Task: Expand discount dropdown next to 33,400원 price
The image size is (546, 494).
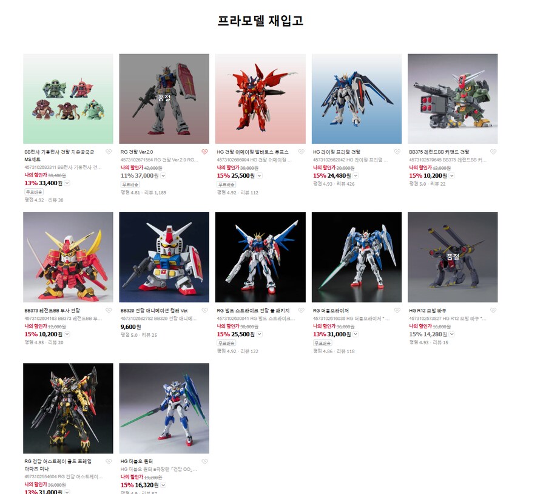Action: pyautogui.click(x=67, y=183)
